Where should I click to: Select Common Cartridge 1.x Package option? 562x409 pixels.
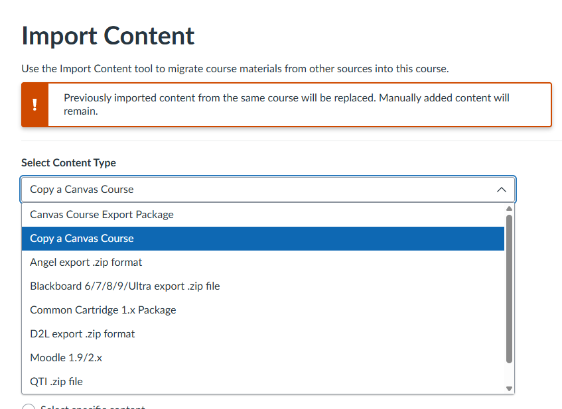263,310
